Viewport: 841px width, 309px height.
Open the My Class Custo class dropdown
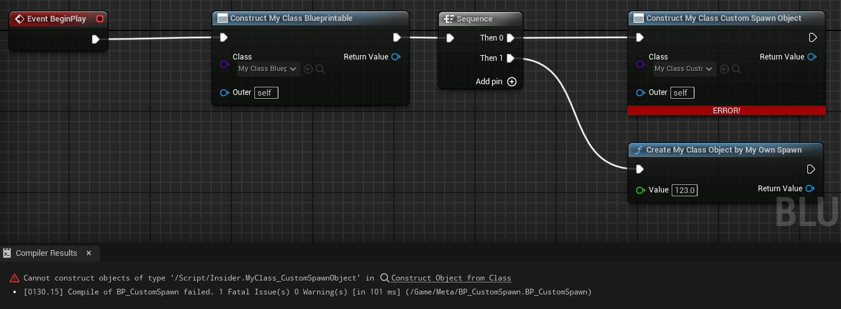684,69
